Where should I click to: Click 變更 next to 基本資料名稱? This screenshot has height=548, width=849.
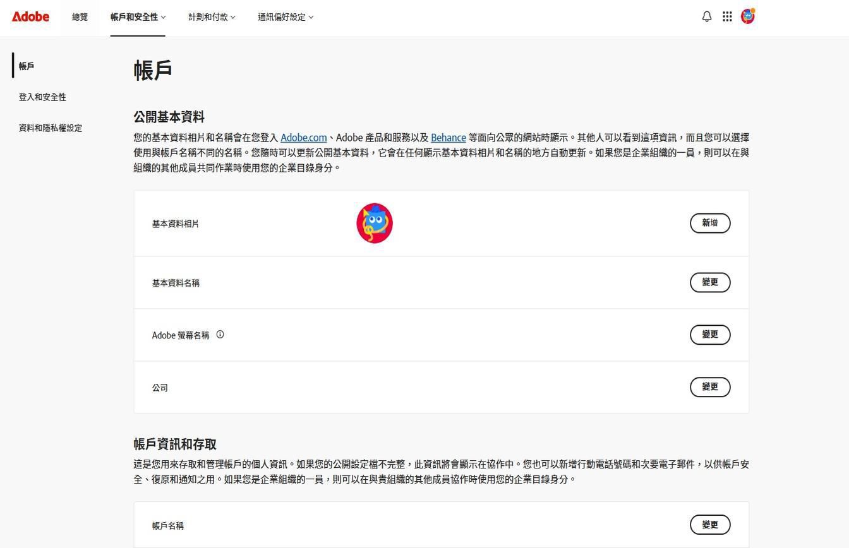click(709, 282)
